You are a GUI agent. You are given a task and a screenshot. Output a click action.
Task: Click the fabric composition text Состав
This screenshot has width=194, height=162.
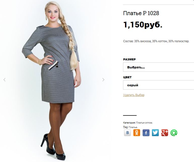click(156, 41)
